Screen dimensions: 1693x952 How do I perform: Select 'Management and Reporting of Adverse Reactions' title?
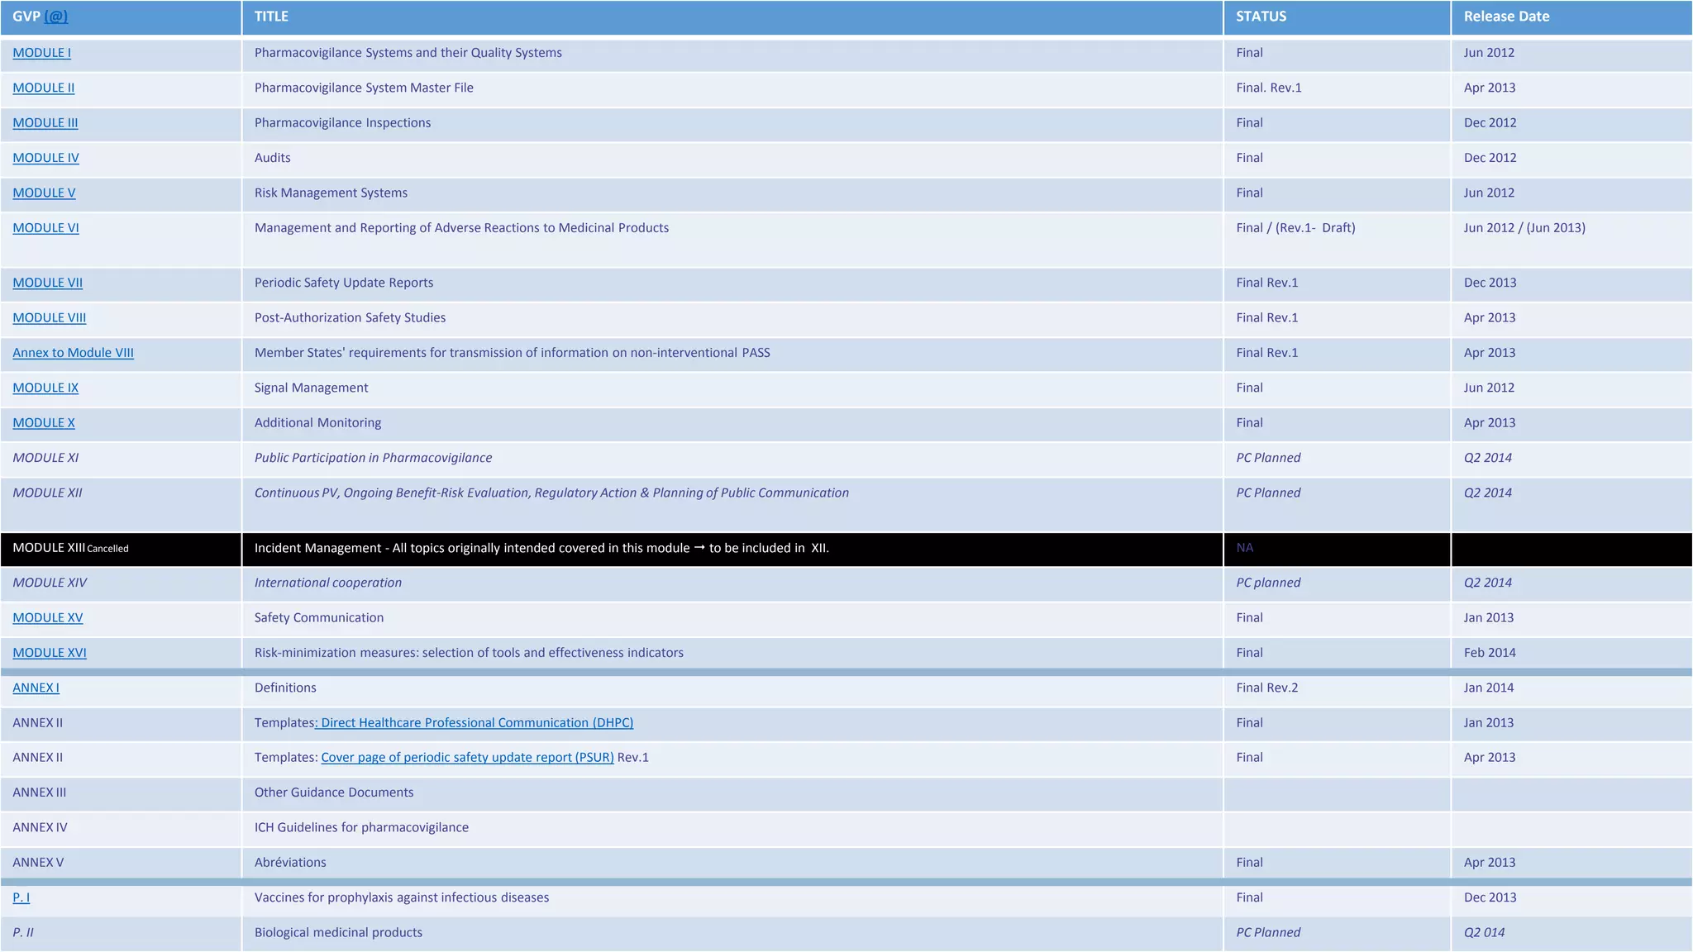(x=461, y=228)
